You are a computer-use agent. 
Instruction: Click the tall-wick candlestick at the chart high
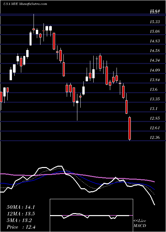[x=34, y=24]
